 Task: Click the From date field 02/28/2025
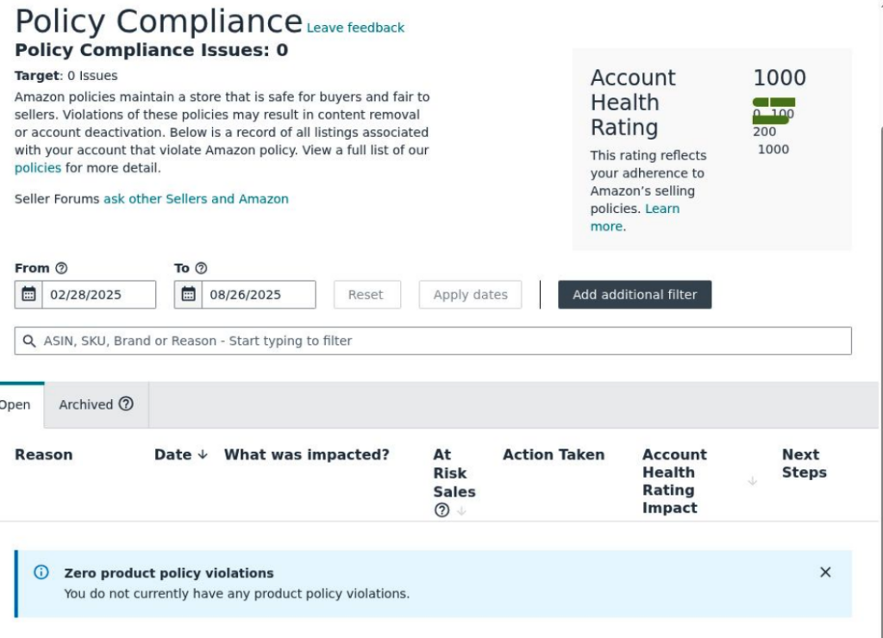(x=97, y=295)
